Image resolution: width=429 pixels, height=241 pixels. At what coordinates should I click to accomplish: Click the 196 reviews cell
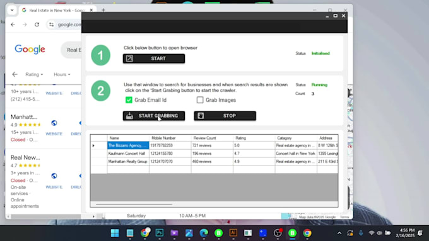point(212,154)
